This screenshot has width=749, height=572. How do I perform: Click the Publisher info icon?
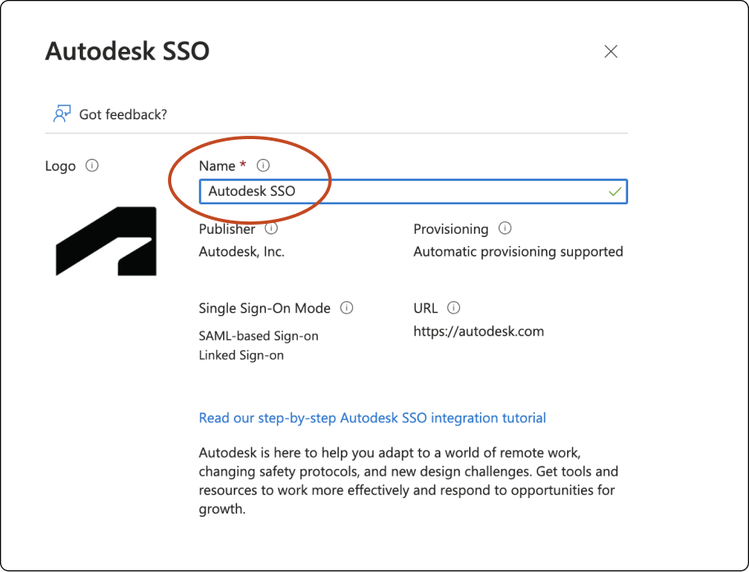271,228
